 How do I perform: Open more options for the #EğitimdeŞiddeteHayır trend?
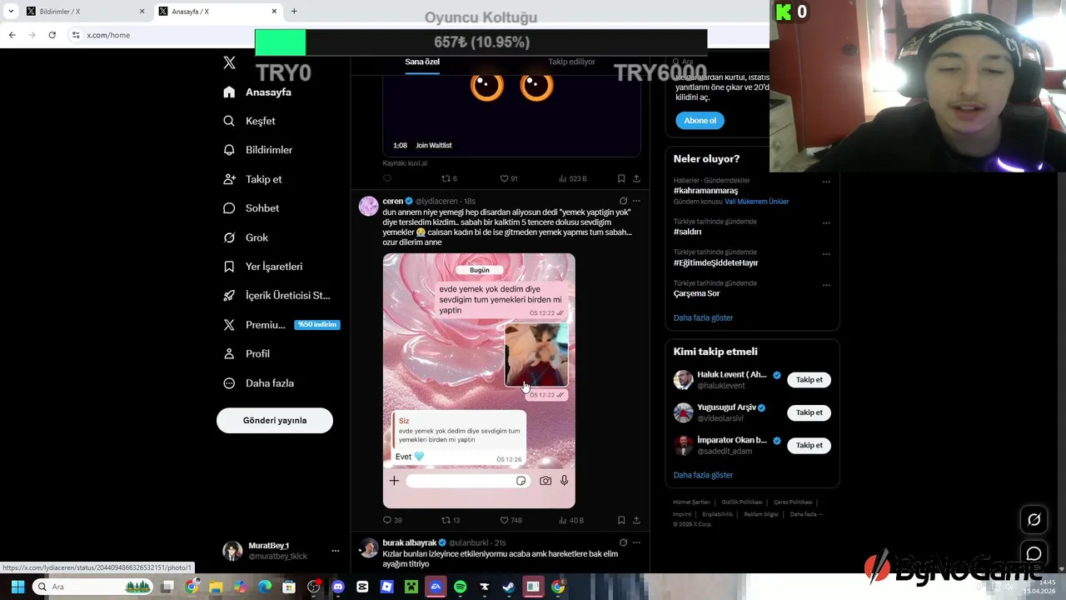(826, 253)
